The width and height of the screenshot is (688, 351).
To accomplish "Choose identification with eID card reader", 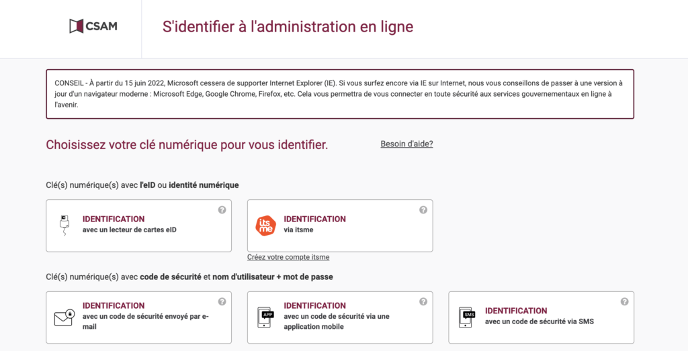I will coord(138,225).
